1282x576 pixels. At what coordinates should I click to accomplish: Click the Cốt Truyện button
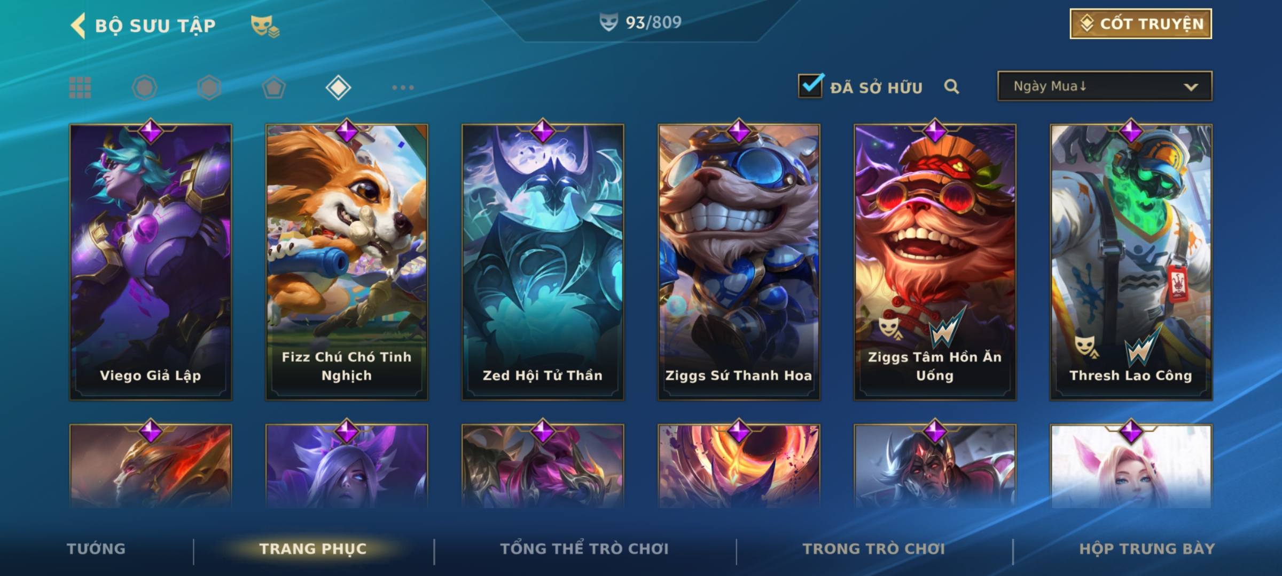coord(1140,24)
